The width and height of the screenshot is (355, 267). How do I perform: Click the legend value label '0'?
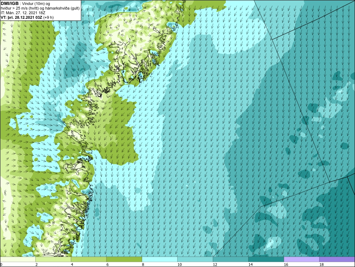1,265
